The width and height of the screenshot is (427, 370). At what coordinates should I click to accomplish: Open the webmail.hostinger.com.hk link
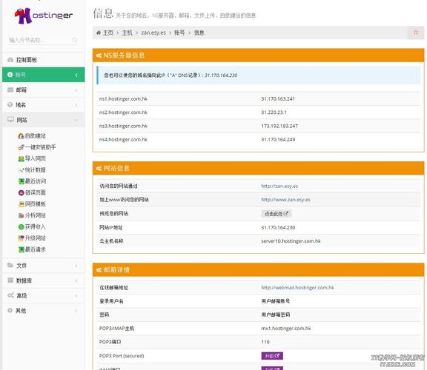coord(297,288)
